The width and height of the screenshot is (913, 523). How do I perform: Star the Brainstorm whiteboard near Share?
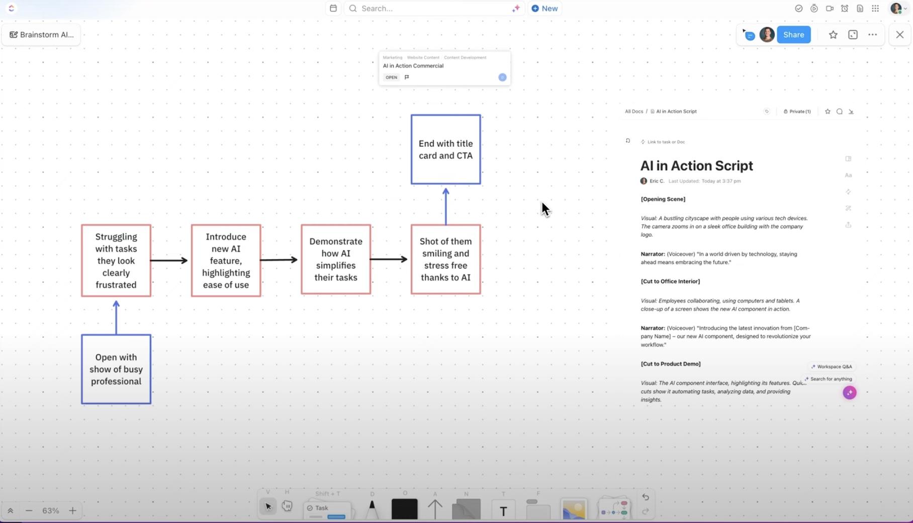pyautogui.click(x=833, y=35)
